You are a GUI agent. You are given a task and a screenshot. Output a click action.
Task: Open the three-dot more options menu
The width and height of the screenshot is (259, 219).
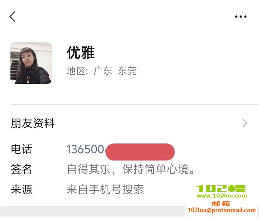coord(241,17)
